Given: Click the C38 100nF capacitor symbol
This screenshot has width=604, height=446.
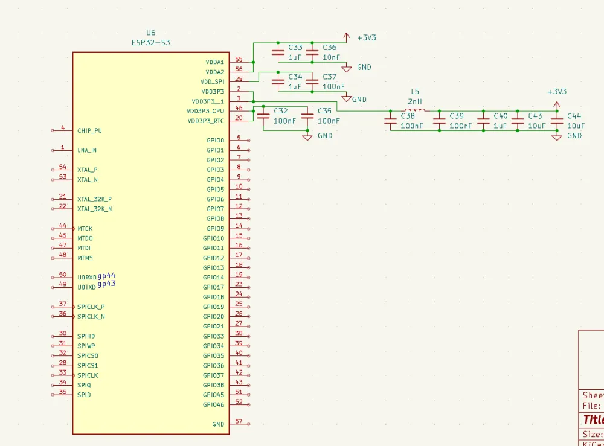Looking at the screenshot, I should coord(391,121).
